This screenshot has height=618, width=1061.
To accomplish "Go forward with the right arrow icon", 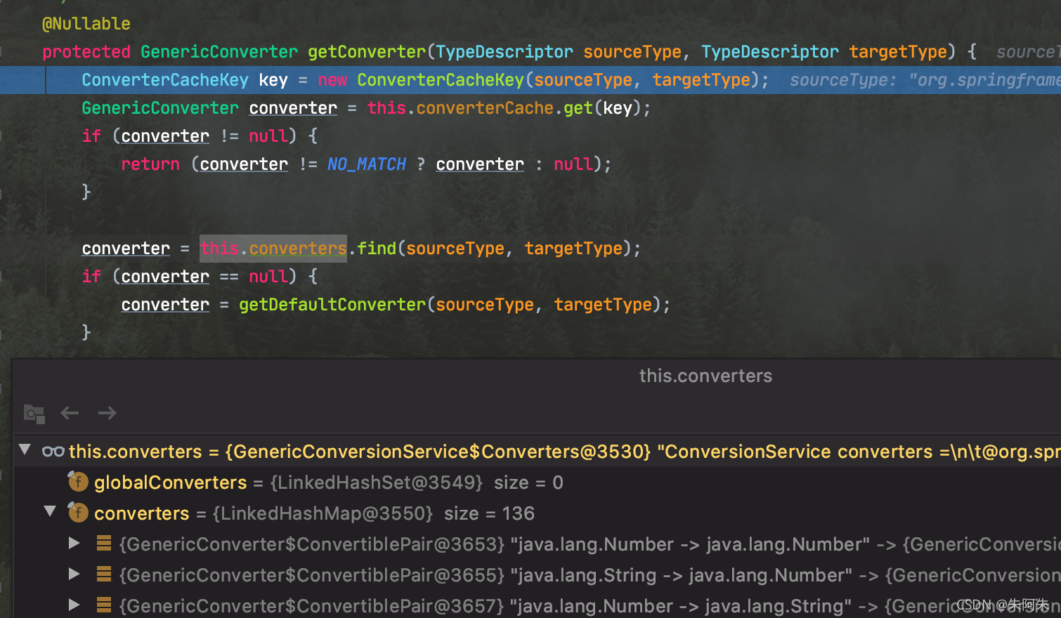I will pyautogui.click(x=108, y=413).
